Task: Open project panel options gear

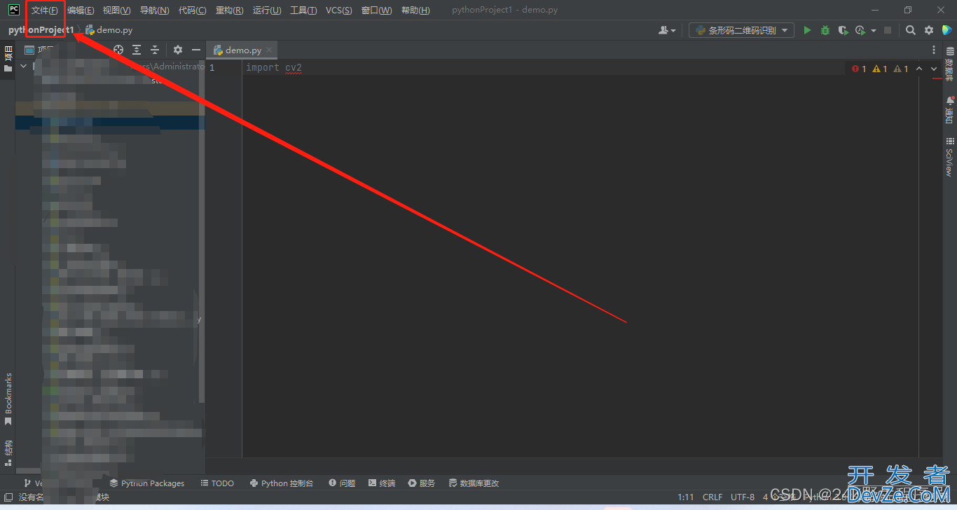Action: point(178,50)
